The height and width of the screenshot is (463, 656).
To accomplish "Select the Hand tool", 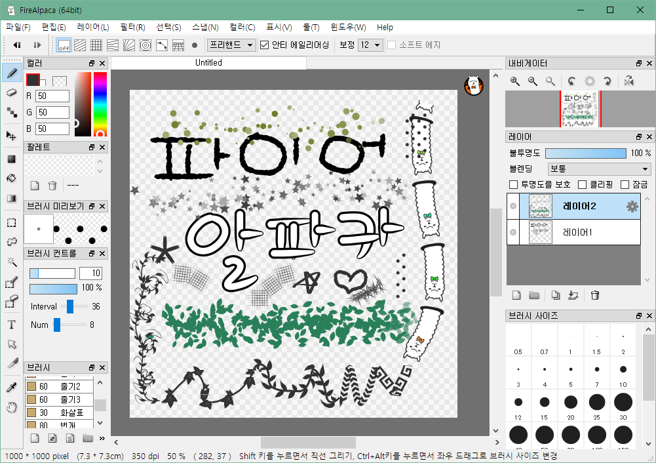I will [12, 407].
